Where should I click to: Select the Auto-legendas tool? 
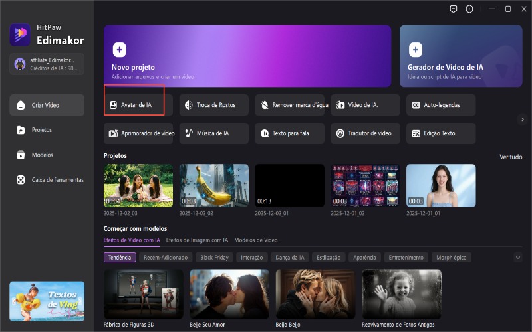click(x=441, y=105)
